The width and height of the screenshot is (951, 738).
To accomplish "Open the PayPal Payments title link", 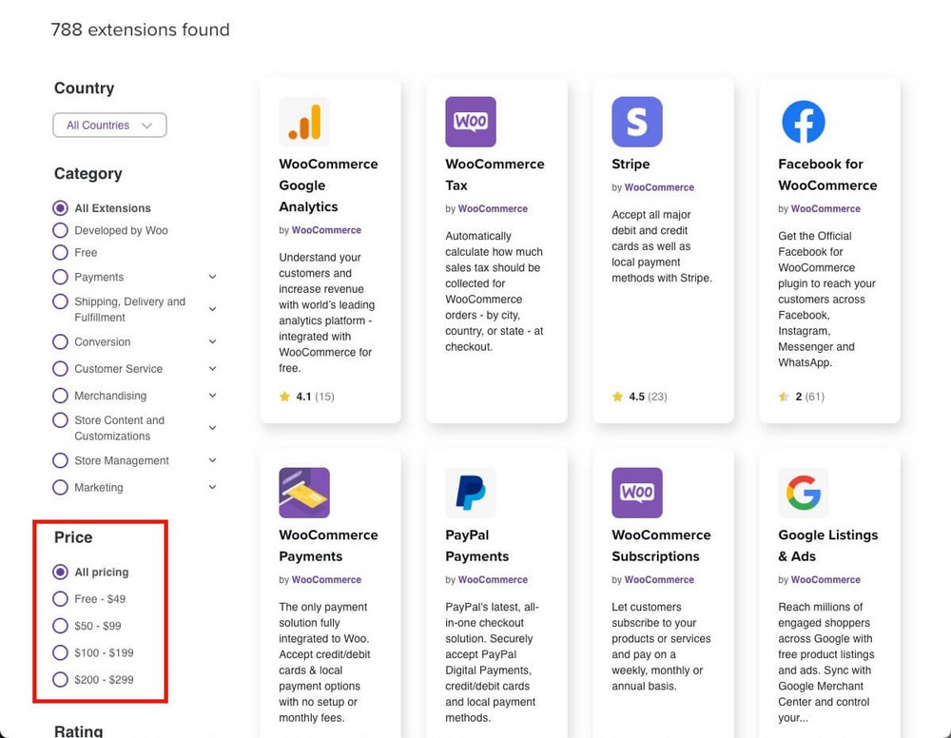I will tap(476, 546).
